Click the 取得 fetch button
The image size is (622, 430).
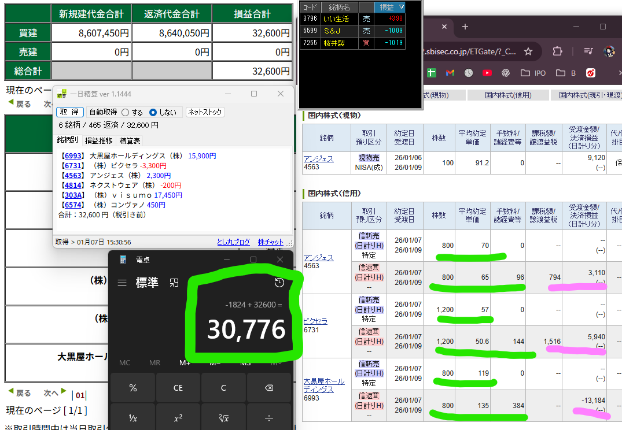pos(70,112)
